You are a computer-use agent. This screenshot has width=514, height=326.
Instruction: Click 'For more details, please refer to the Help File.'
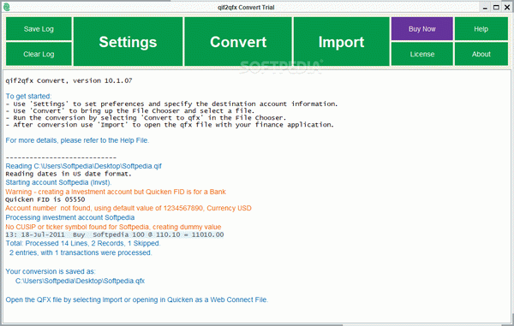click(77, 140)
